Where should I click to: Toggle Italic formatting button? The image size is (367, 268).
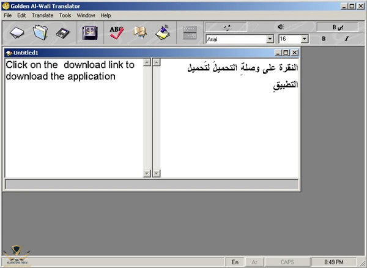point(347,39)
